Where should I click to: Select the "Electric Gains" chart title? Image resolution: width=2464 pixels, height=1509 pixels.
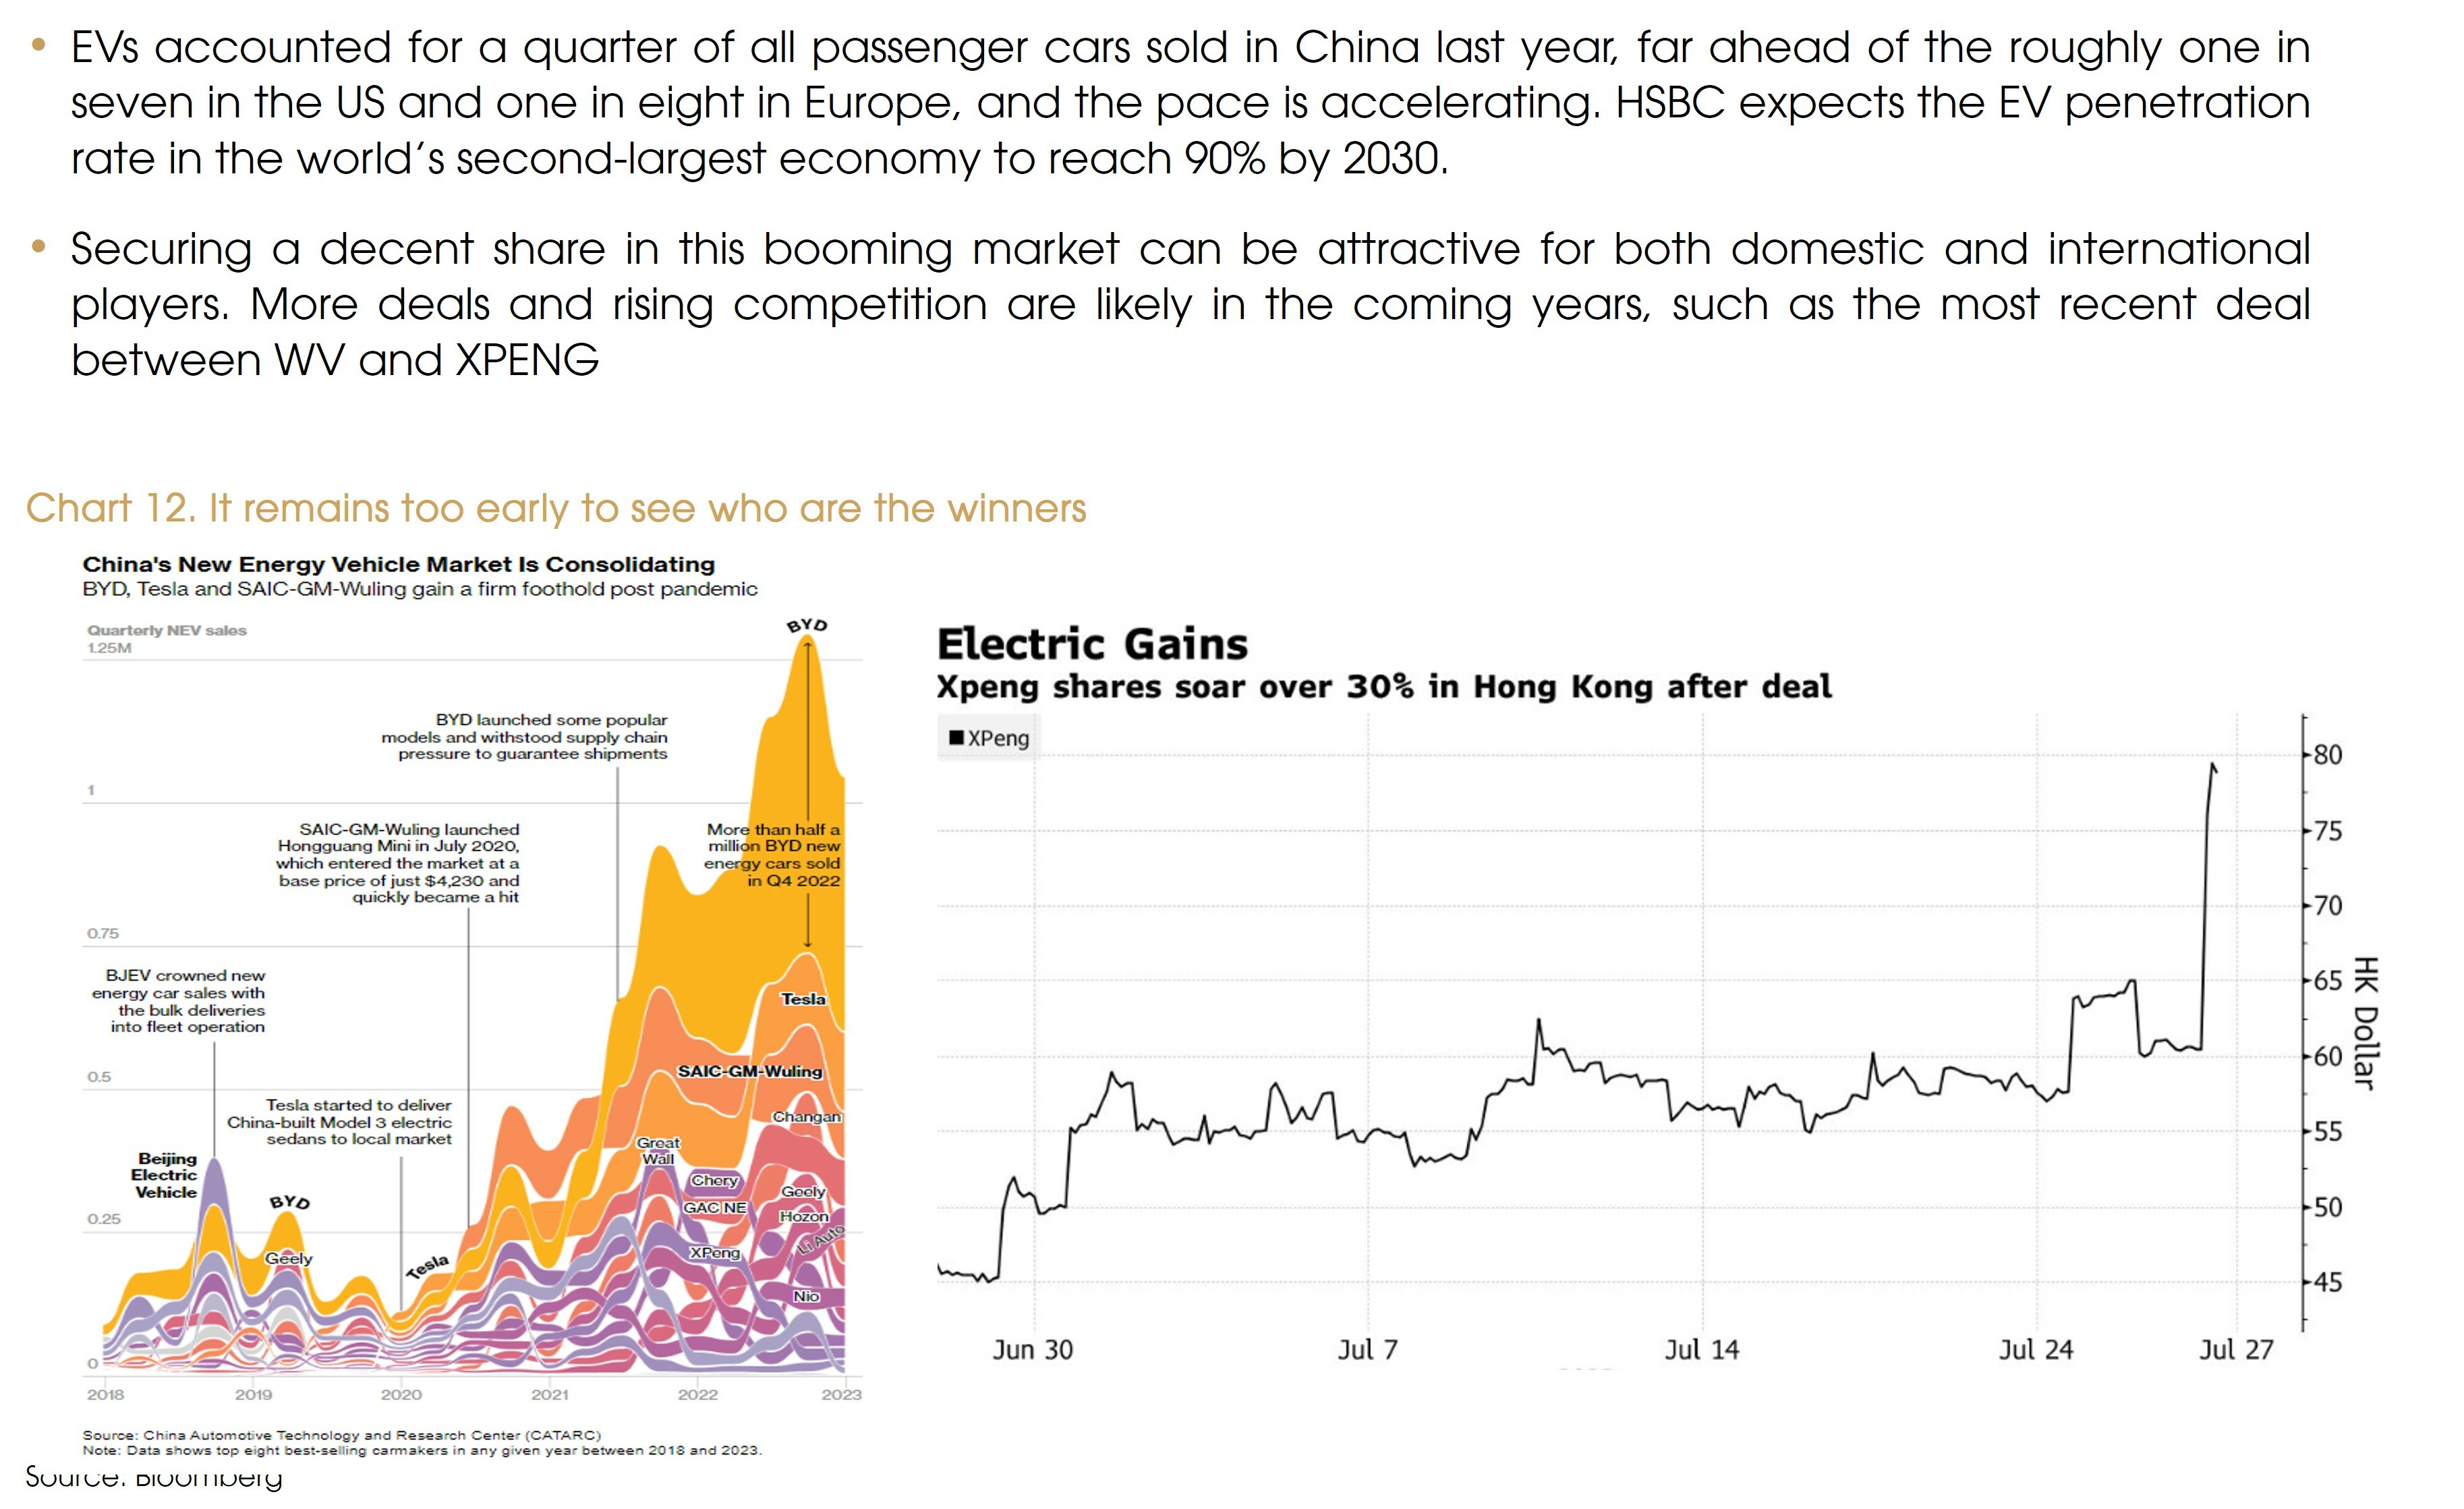(x=1092, y=644)
